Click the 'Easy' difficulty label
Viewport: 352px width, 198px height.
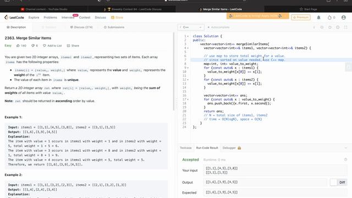[8, 46]
